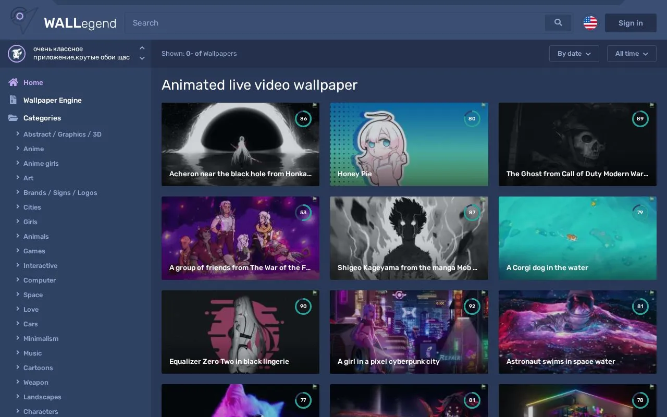Click the WALLegend logo icon
This screenshot has width=667, height=417.
(24, 20)
